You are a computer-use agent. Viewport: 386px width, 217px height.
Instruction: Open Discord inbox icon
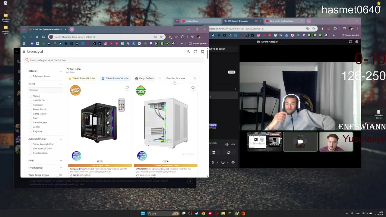(x=350, y=42)
